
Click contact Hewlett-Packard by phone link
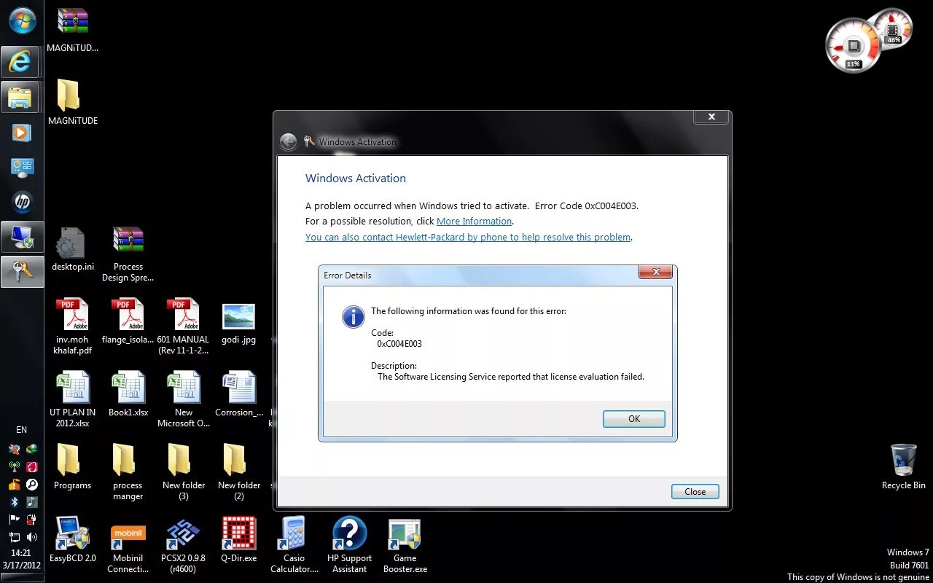click(x=468, y=238)
